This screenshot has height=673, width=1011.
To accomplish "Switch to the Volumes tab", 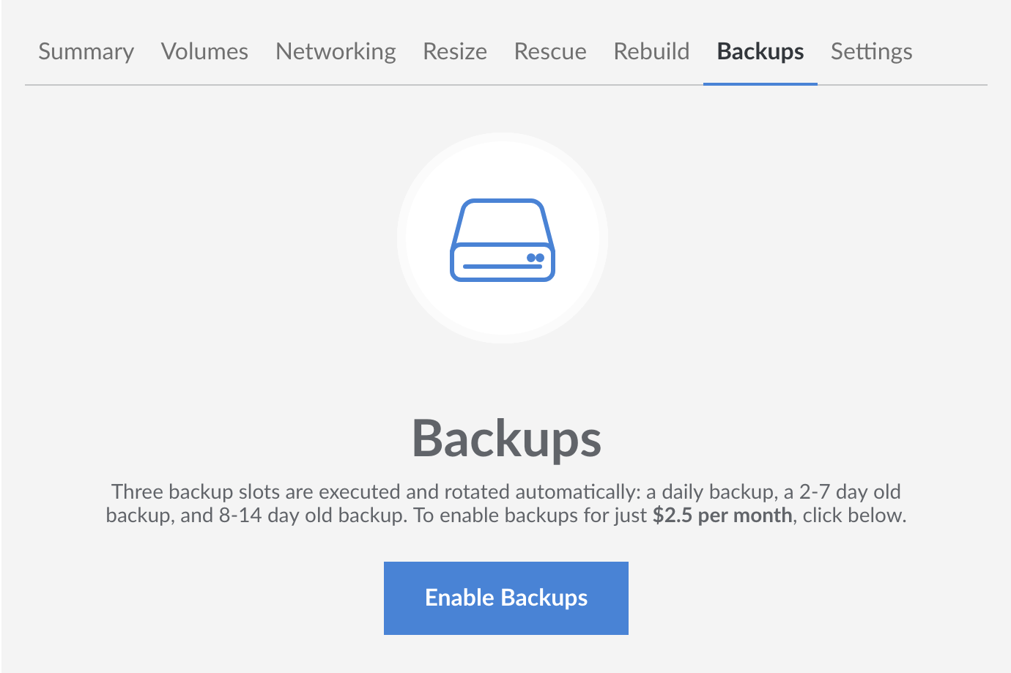I will 204,51.
